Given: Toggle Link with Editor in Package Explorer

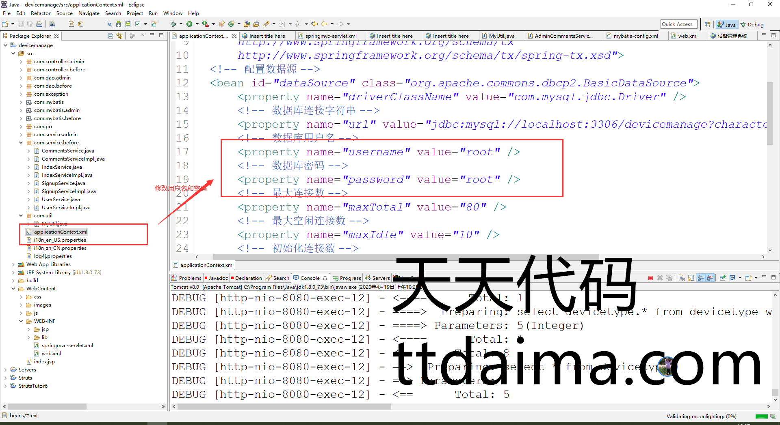Looking at the screenshot, I should tap(119, 36).
